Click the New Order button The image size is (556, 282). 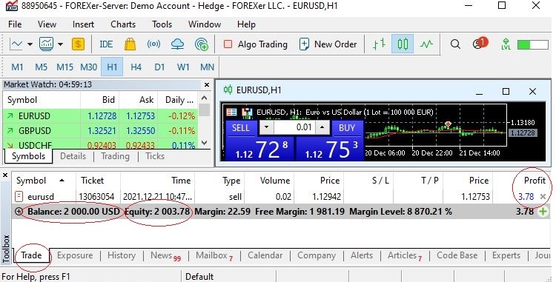[328, 44]
